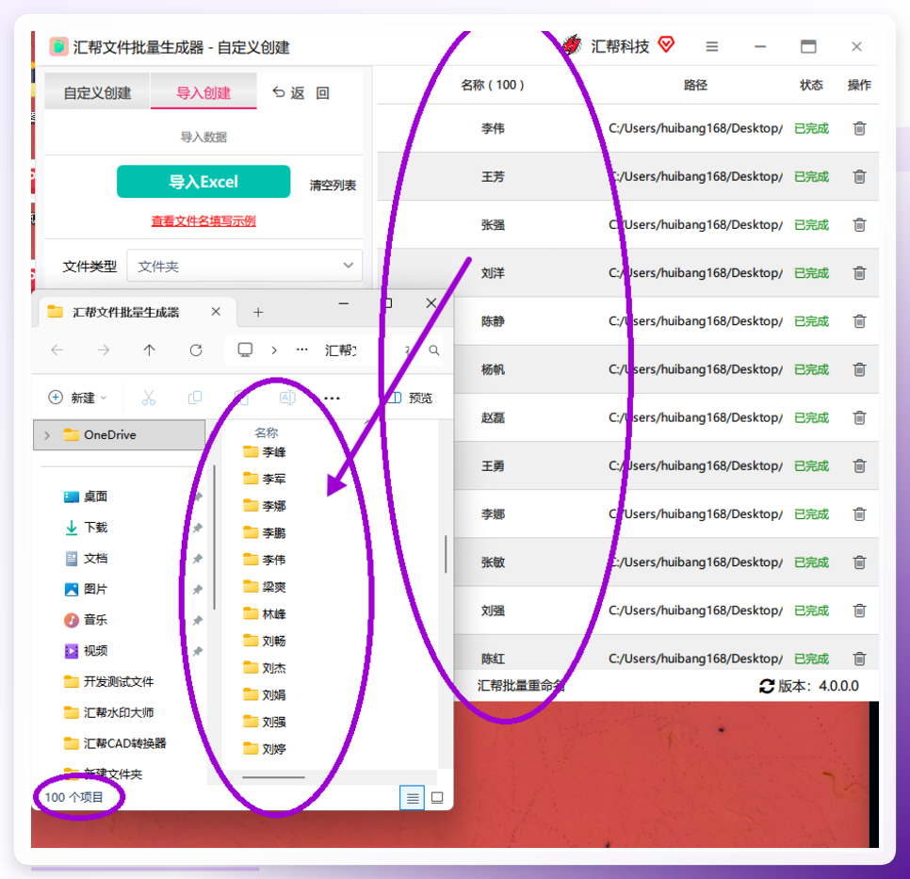Click the Explorer file list vertical scrollbar
The width and height of the screenshot is (910, 879).
click(x=446, y=554)
